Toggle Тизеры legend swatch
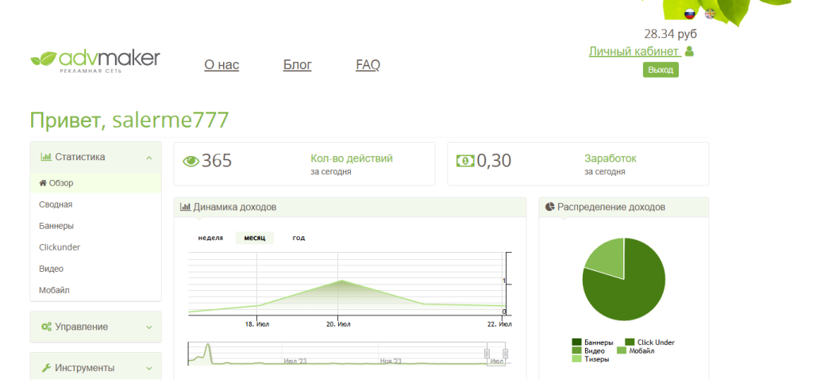The width and height of the screenshot is (813, 386). 576,359
